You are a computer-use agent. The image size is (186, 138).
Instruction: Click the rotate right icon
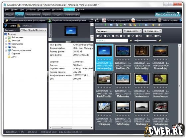[97, 20]
